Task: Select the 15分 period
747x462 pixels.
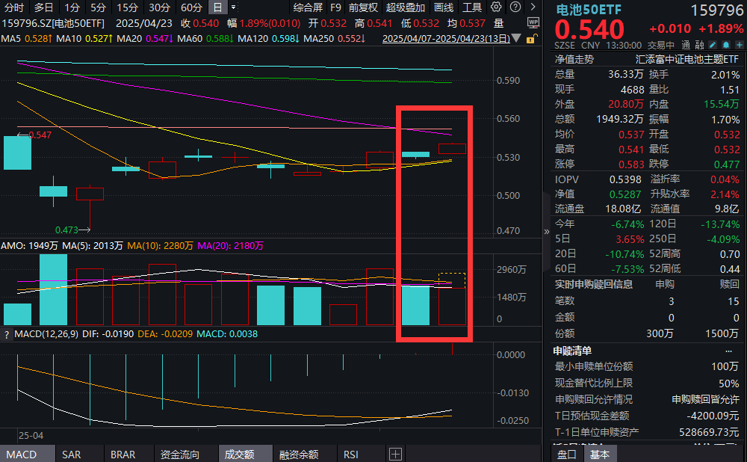Action: [x=127, y=7]
